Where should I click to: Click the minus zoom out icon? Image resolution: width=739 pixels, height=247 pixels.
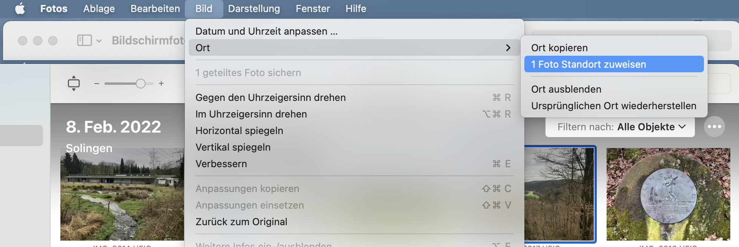click(97, 84)
